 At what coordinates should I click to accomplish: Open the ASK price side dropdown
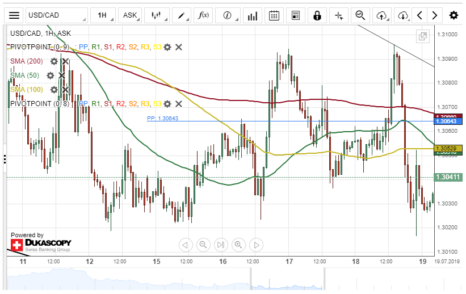(133, 15)
